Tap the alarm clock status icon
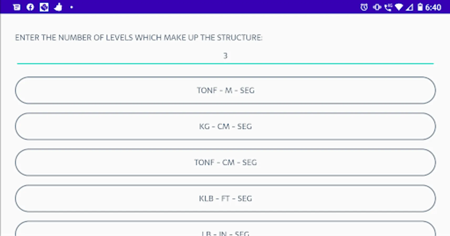The image size is (450, 236). (x=364, y=7)
